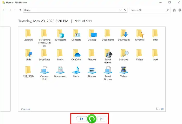Expand the address bar dropdown
Image resolution: width=182 pixels, height=124 pixels.
(x=120, y=10)
